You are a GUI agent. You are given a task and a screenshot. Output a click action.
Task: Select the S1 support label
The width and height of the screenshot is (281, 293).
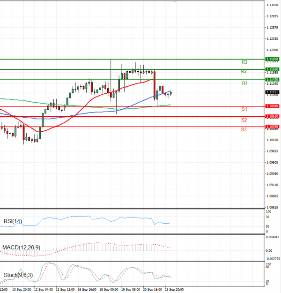point(244,109)
